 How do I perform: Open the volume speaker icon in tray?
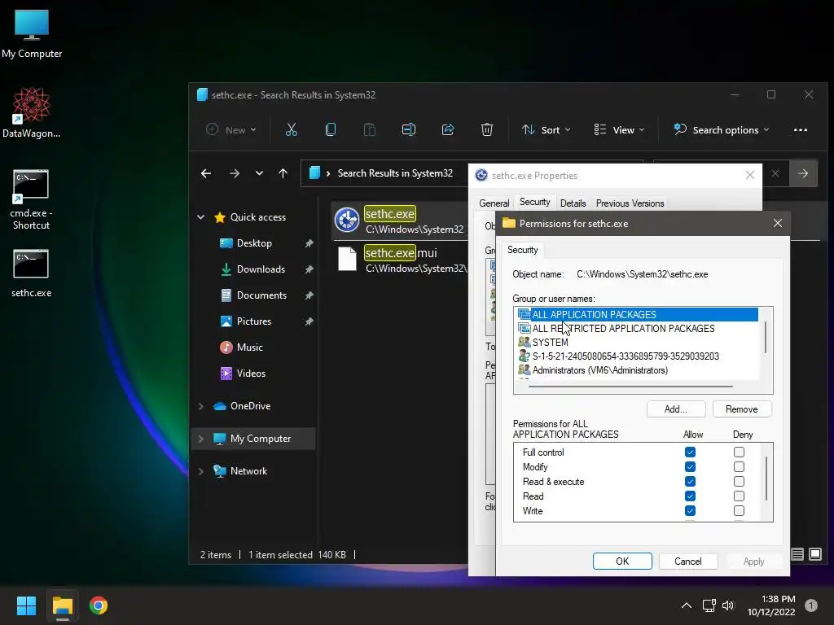[x=728, y=605]
